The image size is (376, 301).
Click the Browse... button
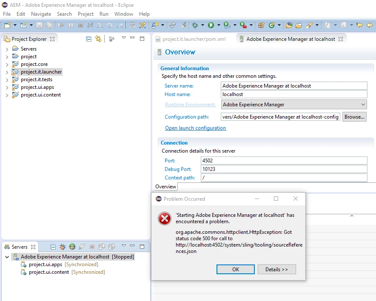(x=354, y=117)
